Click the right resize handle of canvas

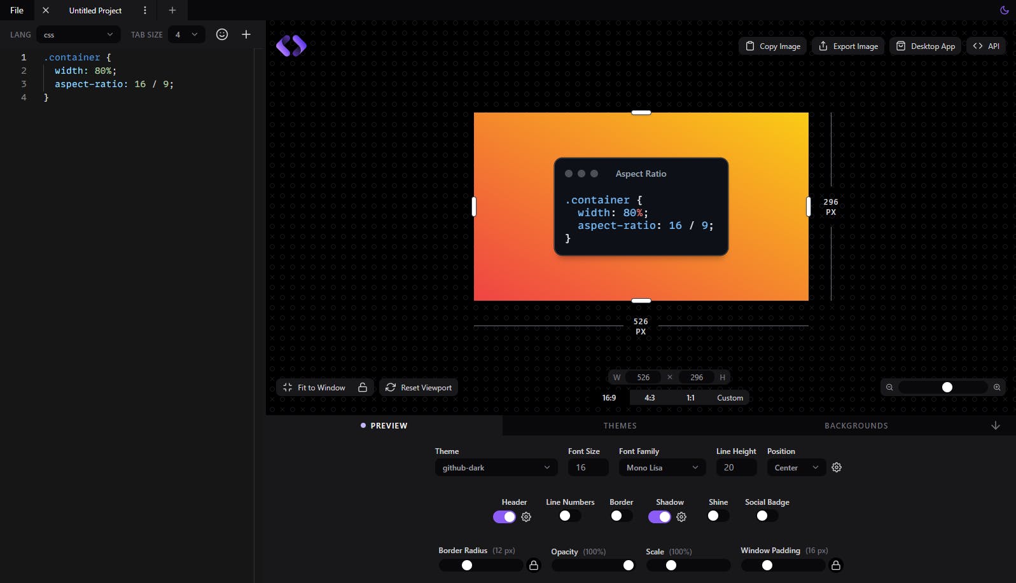point(809,207)
